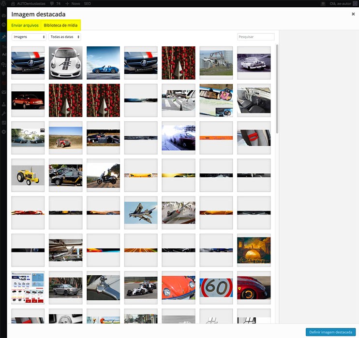Open the comments bubble showing 74
Image resolution: width=359 pixels, height=338 pixels.
pyautogui.click(x=54, y=3)
